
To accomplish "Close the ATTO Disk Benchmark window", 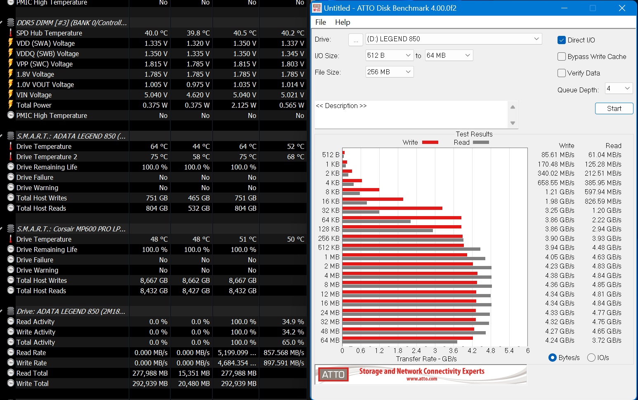I will coord(622,8).
